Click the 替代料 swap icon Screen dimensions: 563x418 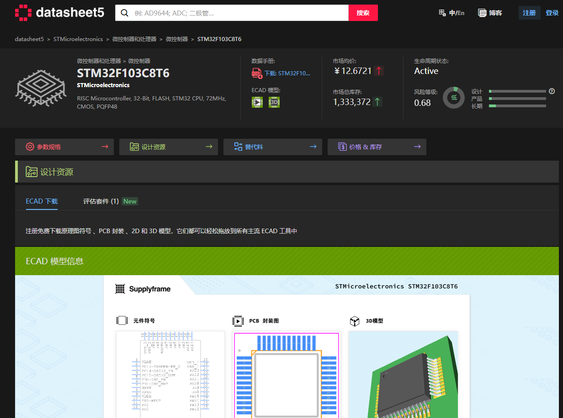pos(238,146)
